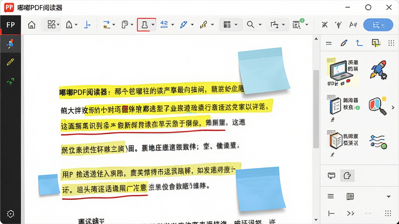
Task: Toggle the selected sticker view button
Action: point(347,175)
